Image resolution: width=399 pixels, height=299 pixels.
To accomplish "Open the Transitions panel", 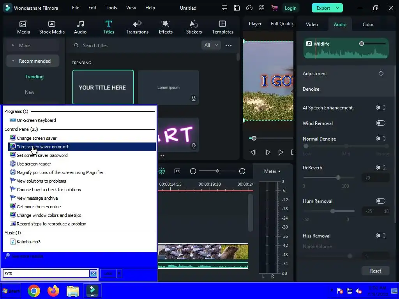I will click(x=137, y=27).
